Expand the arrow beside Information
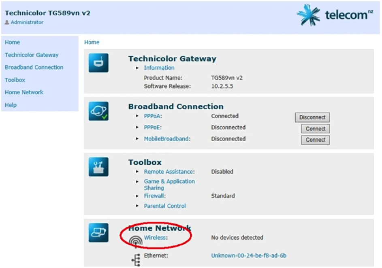Screen dimensions: 382x268 [x=138, y=68]
